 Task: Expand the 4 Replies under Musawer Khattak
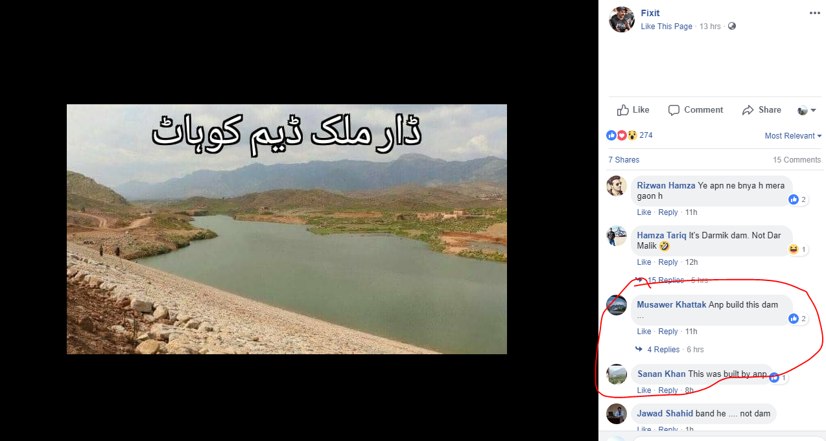tap(663, 350)
